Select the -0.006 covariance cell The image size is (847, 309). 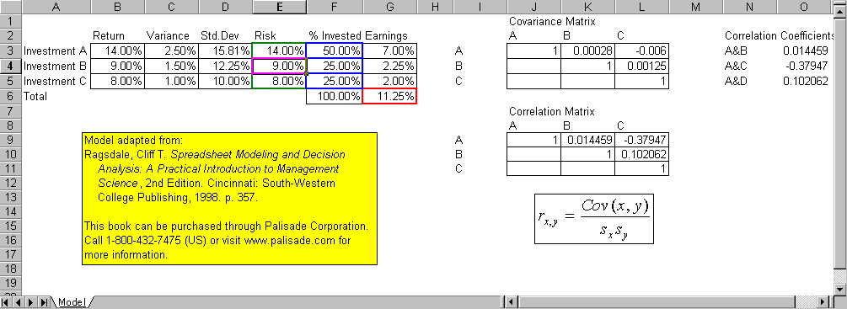pyautogui.click(x=641, y=51)
